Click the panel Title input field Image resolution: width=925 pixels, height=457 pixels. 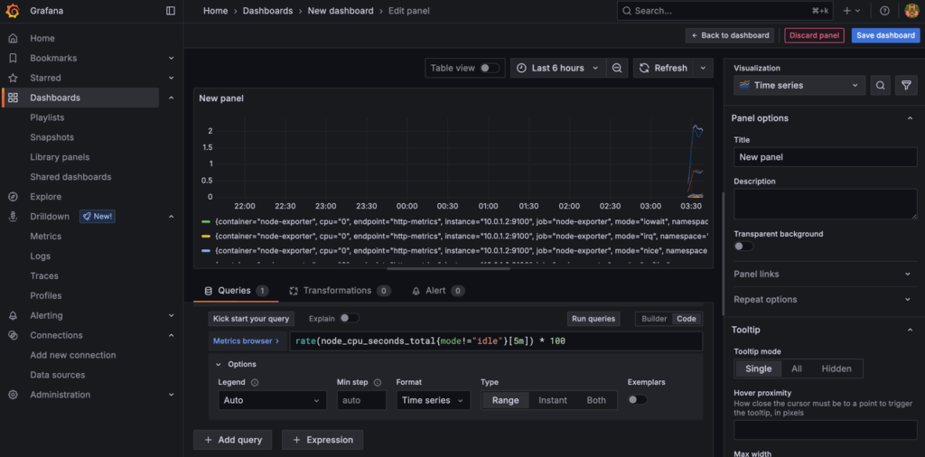826,157
